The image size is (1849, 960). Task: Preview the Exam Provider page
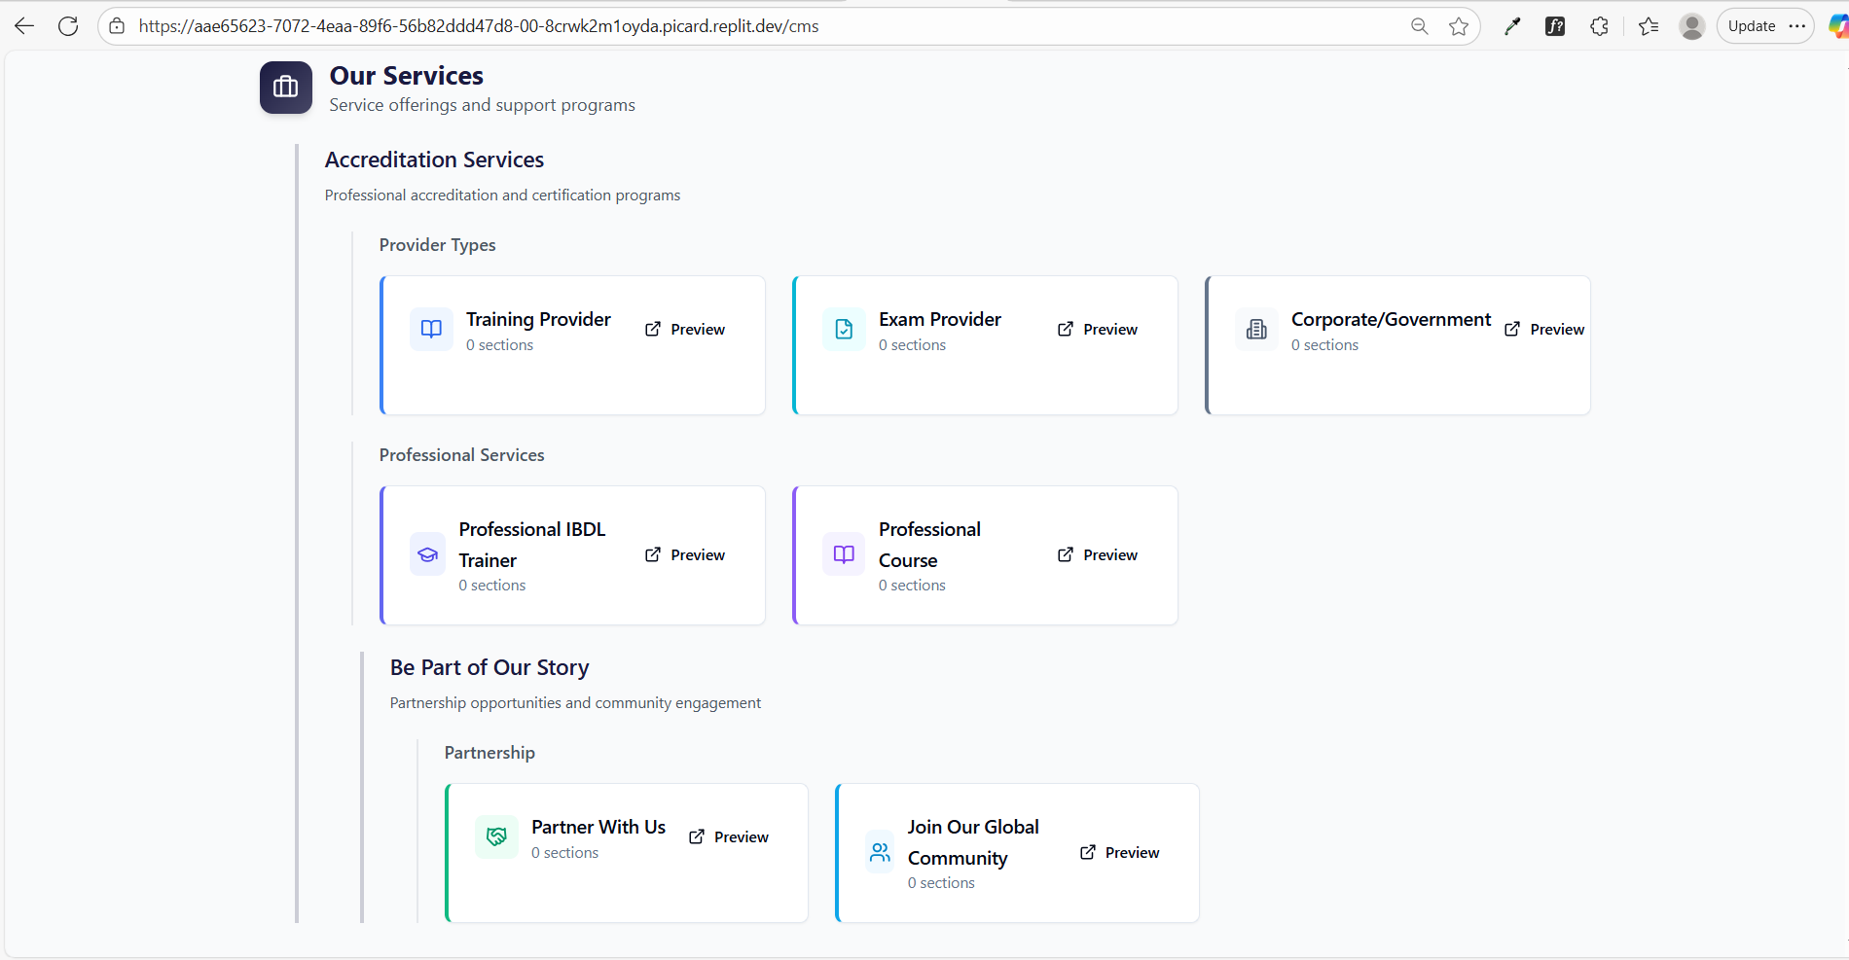pyautogui.click(x=1098, y=330)
